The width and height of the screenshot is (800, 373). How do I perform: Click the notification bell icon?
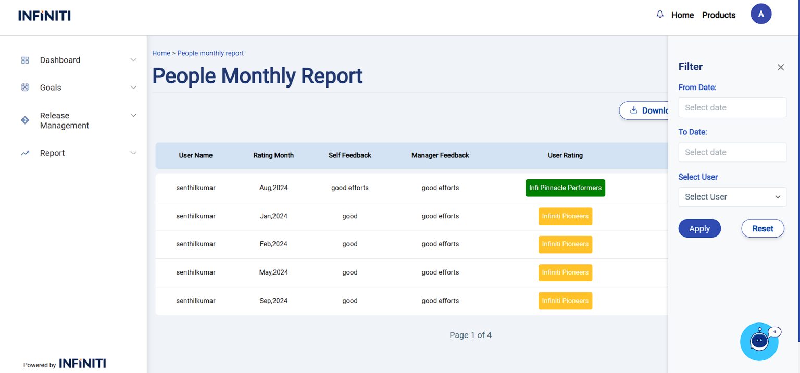click(x=660, y=15)
